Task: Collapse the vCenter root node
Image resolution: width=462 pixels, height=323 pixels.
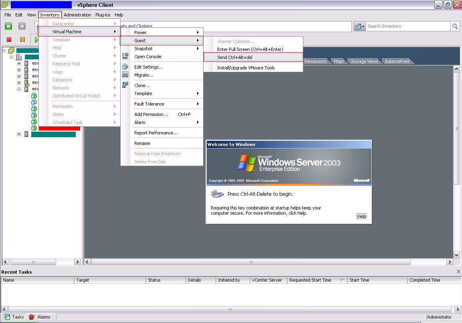Action: [x=4, y=51]
